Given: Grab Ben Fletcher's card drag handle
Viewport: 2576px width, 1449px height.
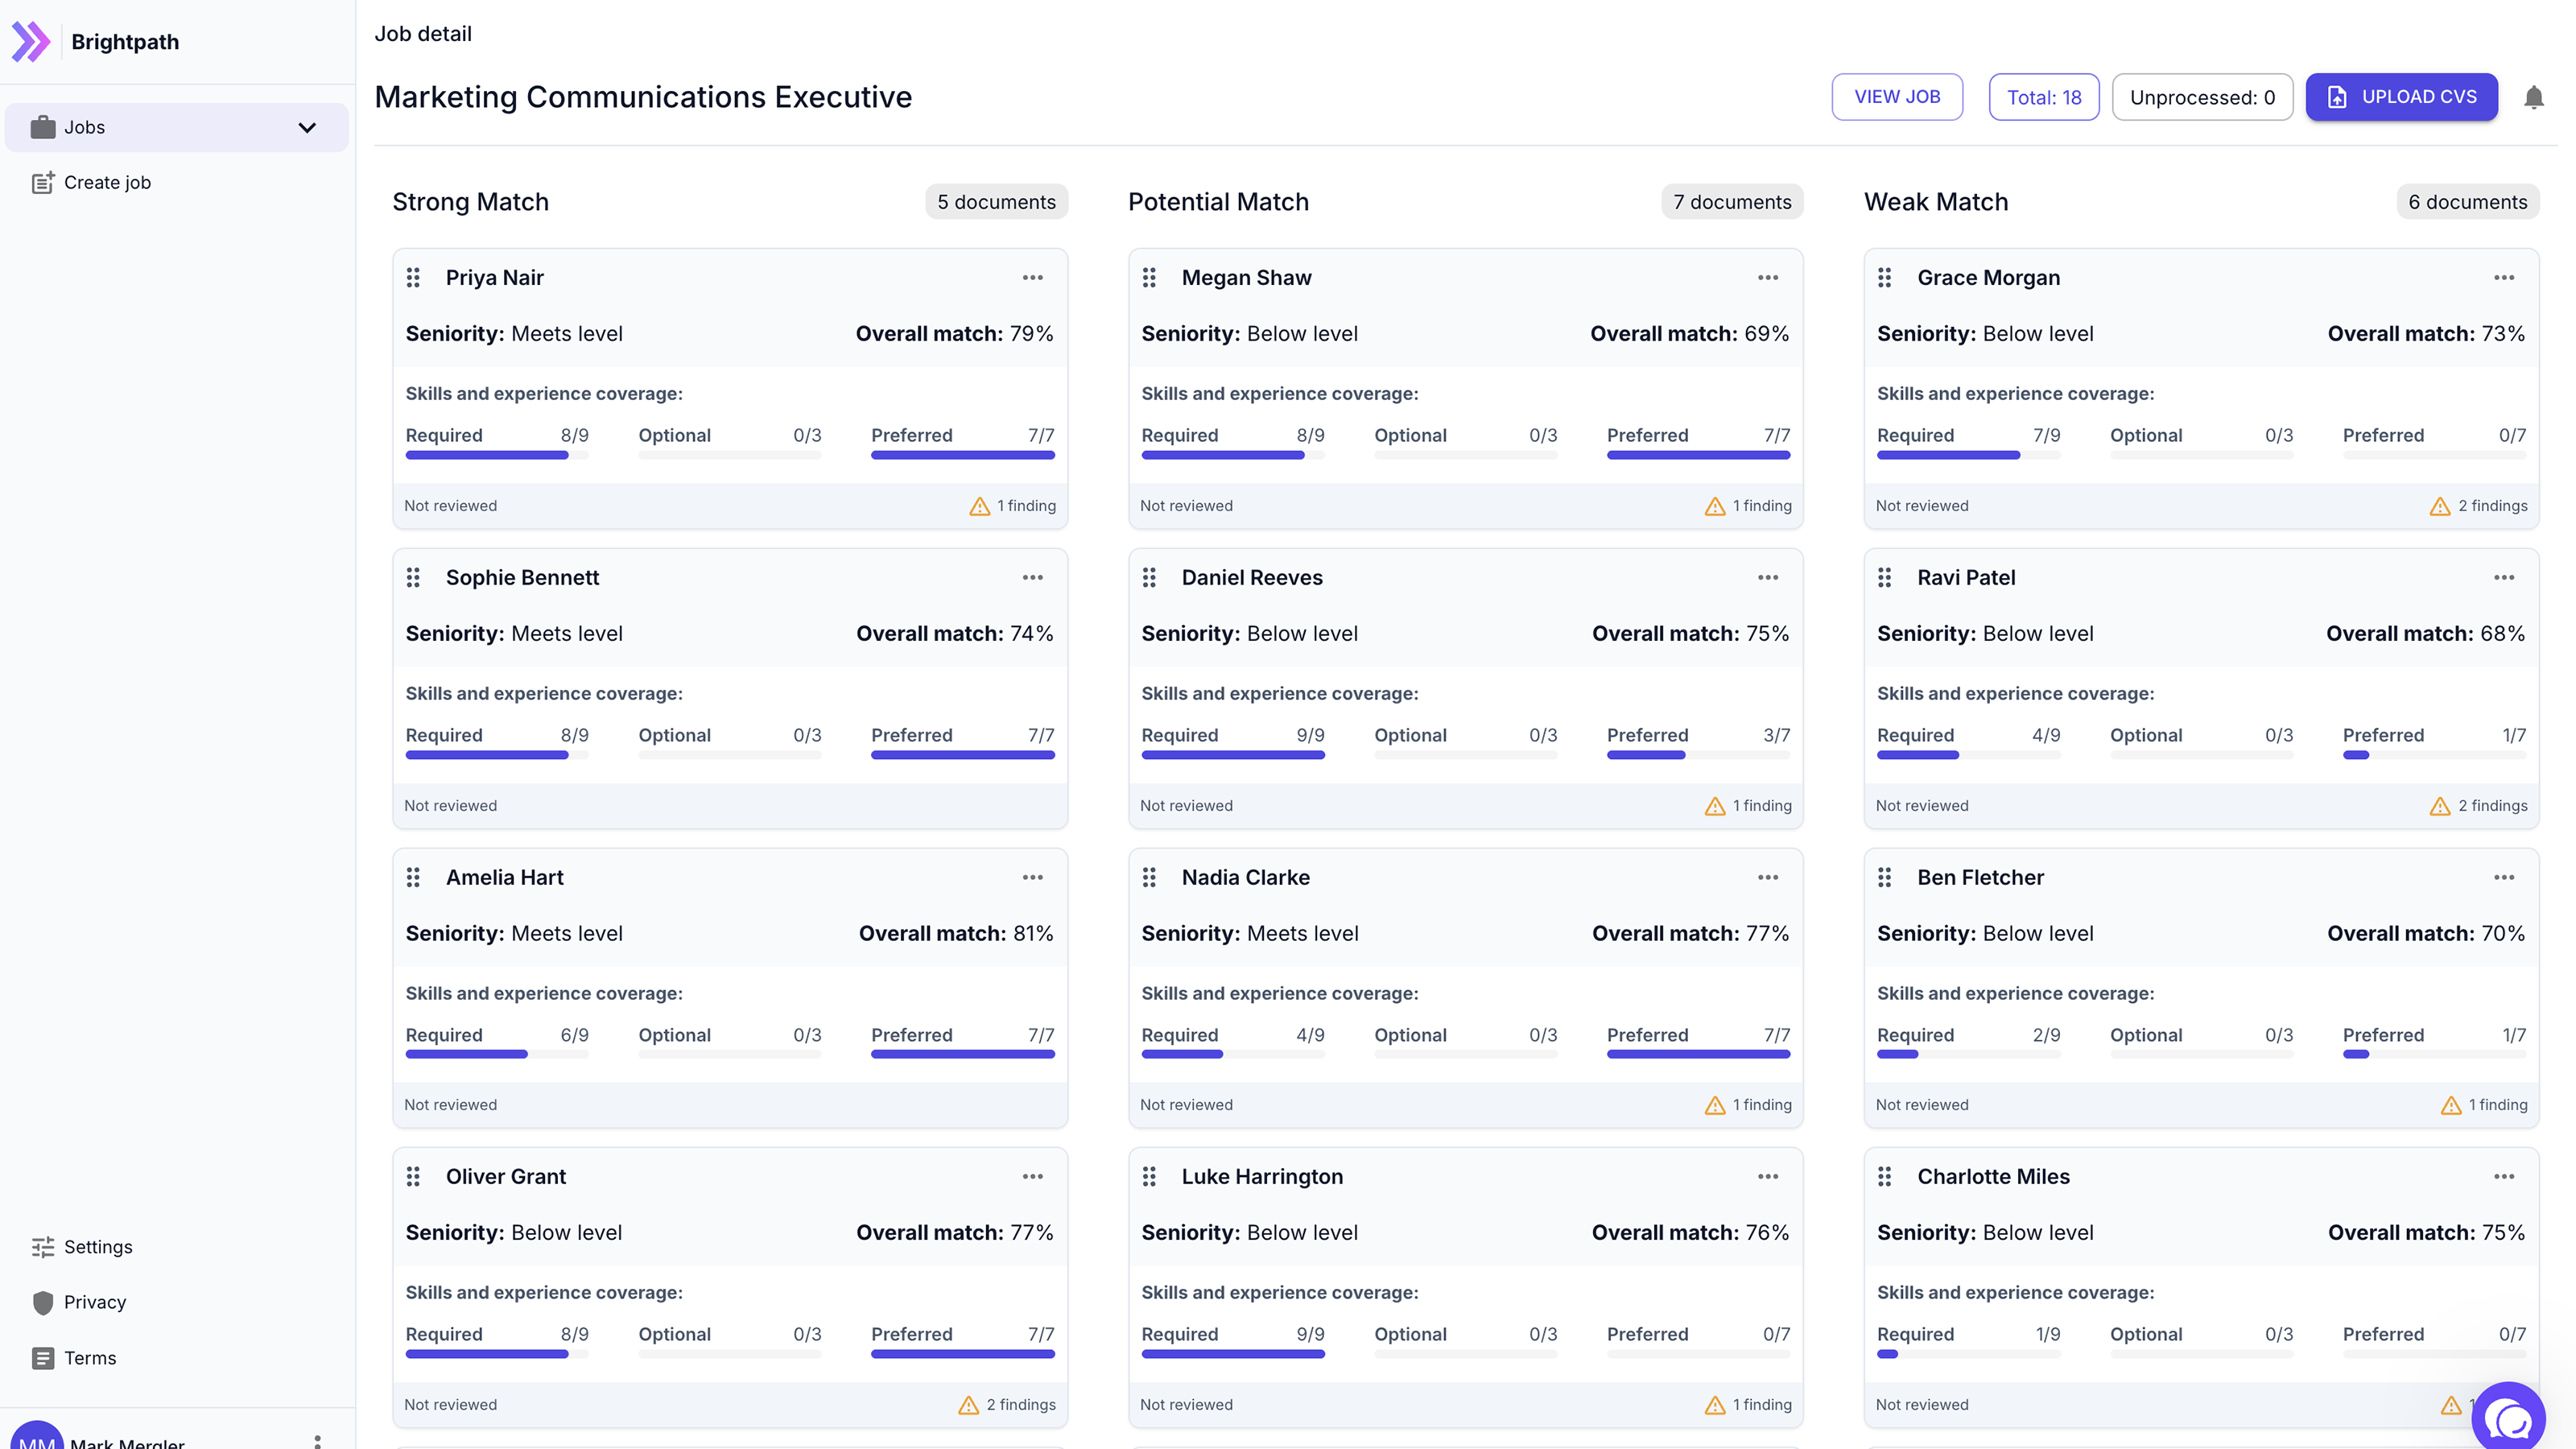Looking at the screenshot, I should (1885, 877).
